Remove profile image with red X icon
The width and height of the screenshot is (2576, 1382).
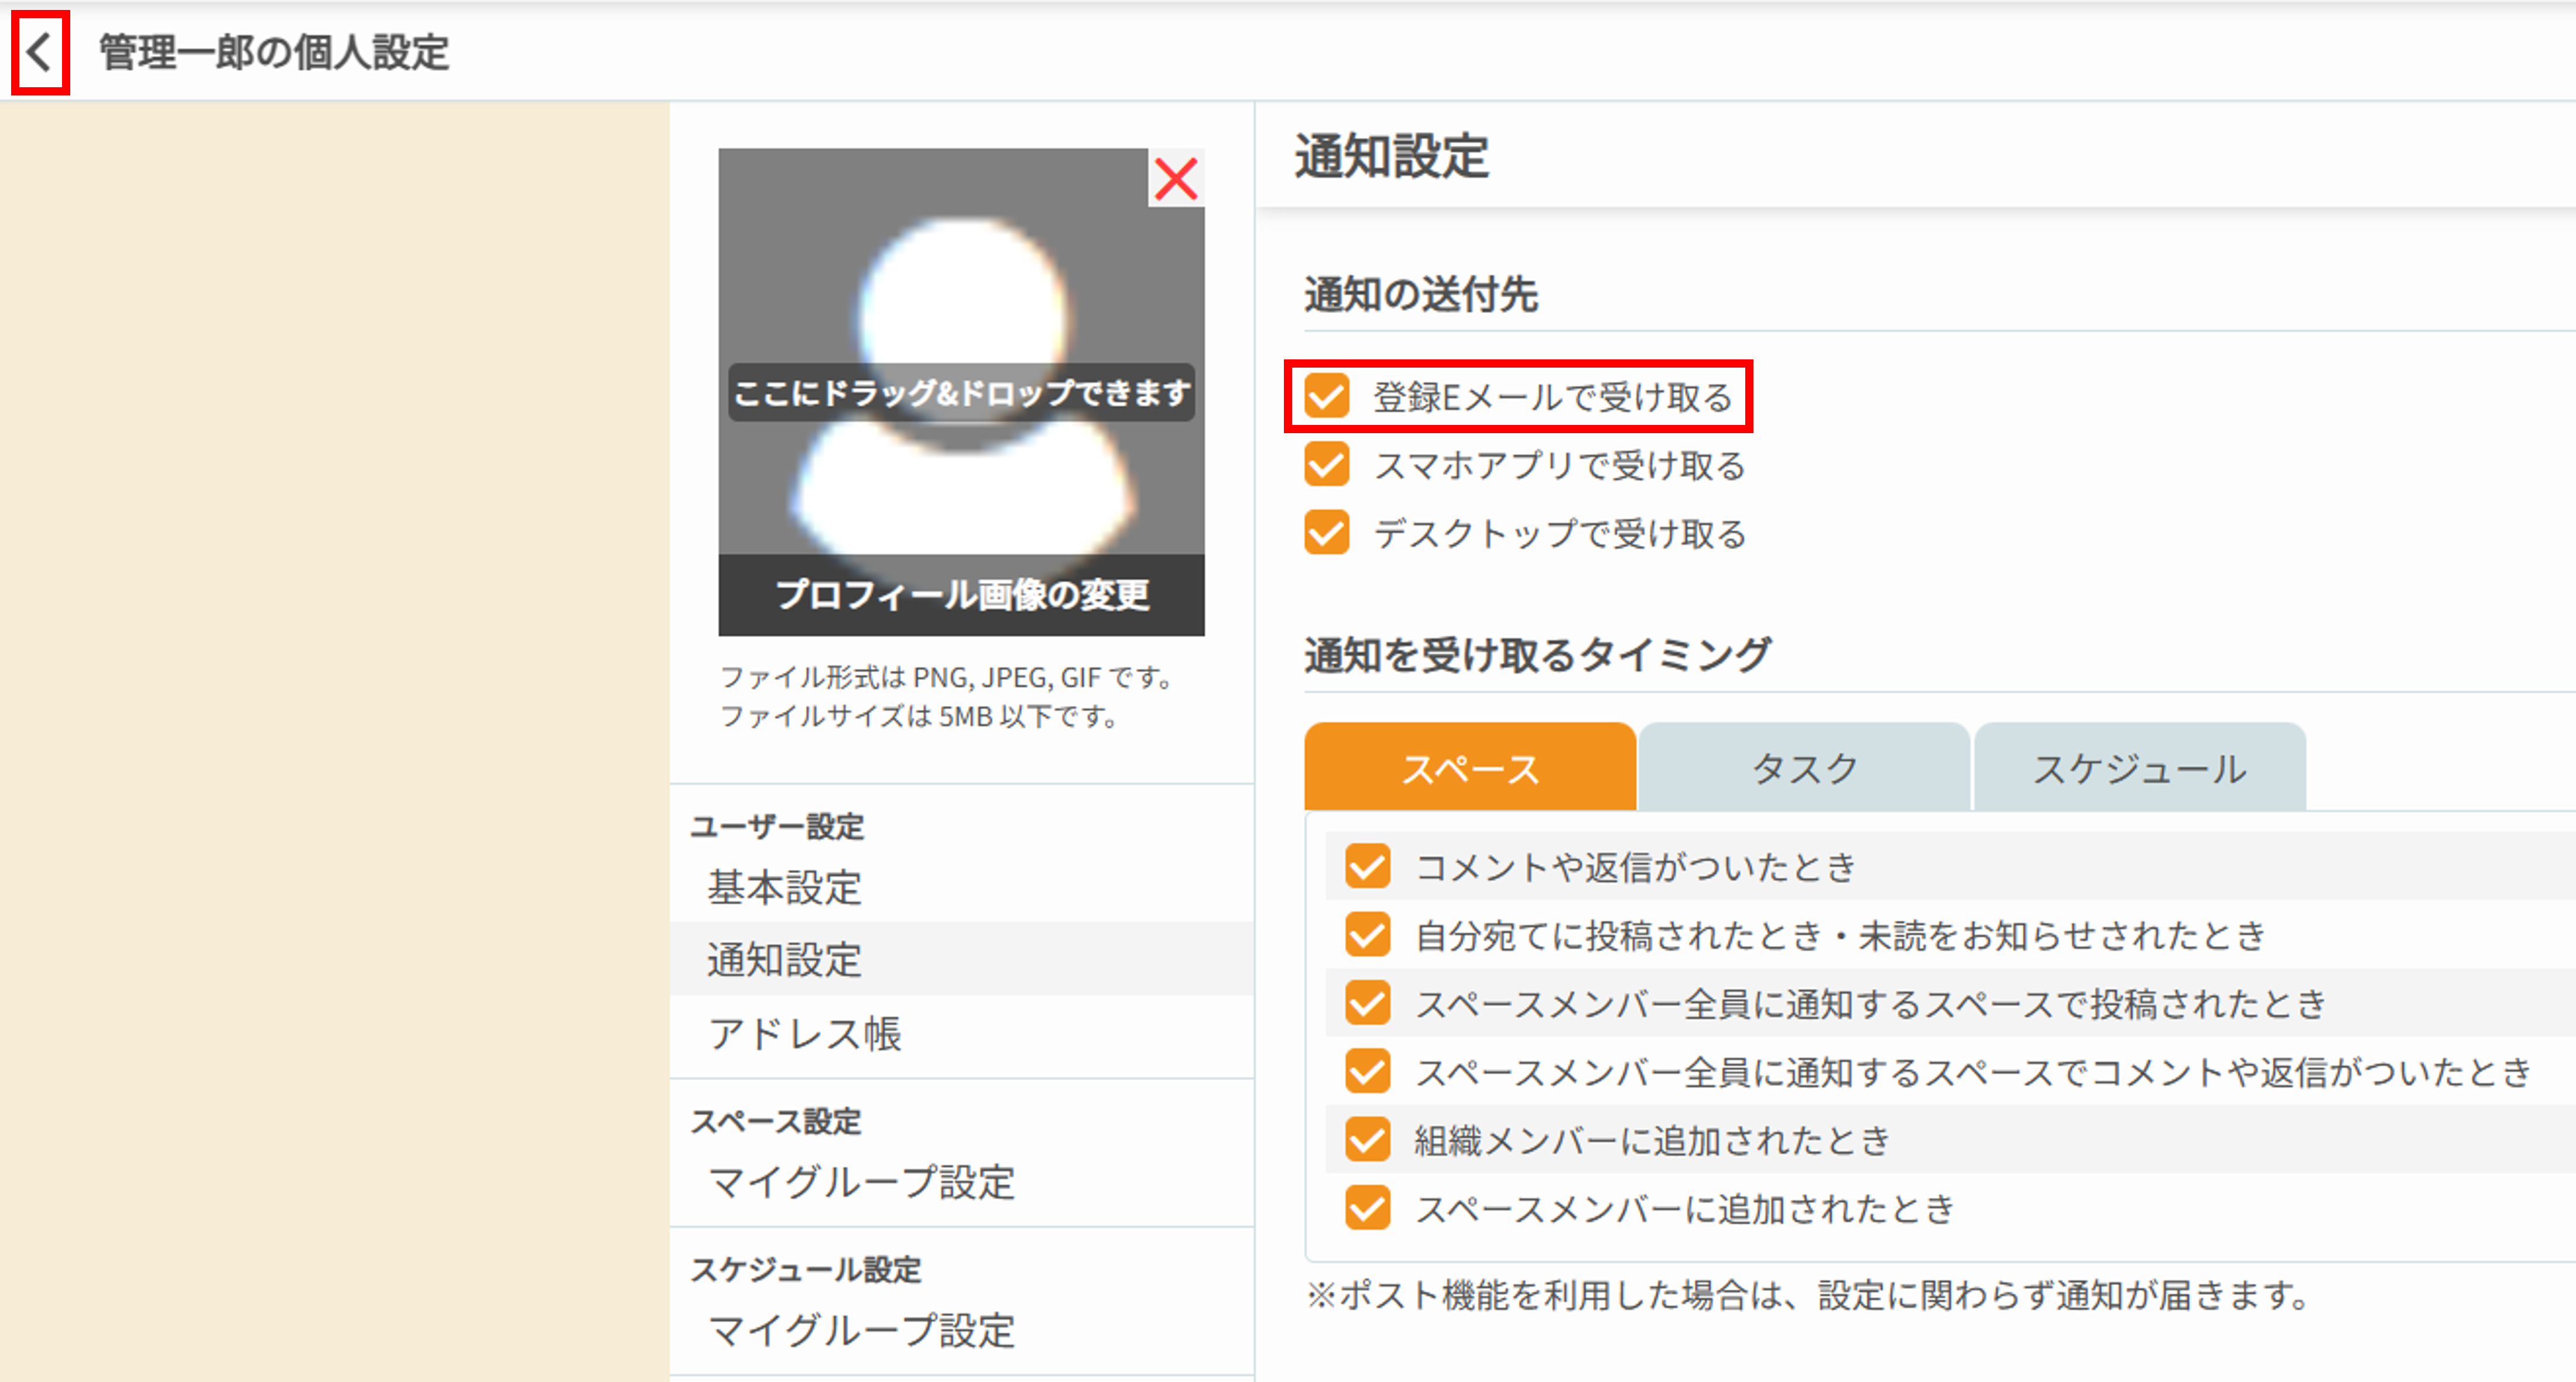coord(1176,179)
